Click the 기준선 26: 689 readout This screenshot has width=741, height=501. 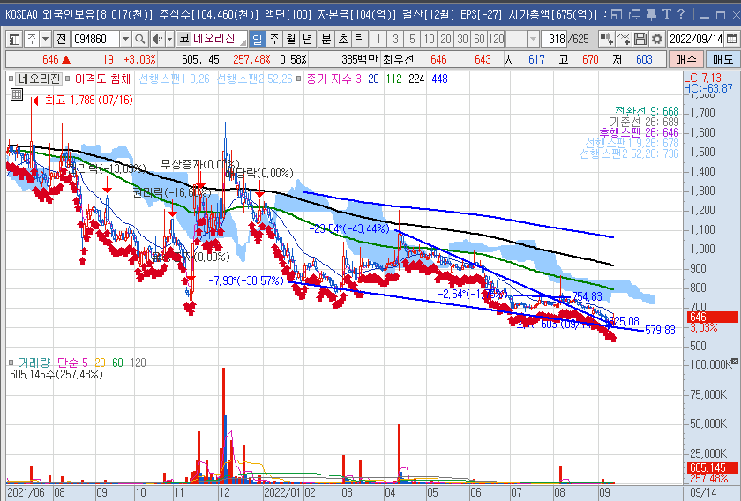click(x=644, y=122)
